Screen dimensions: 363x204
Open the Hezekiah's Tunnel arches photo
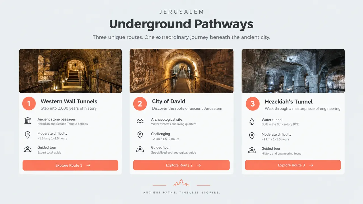coord(293,71)
